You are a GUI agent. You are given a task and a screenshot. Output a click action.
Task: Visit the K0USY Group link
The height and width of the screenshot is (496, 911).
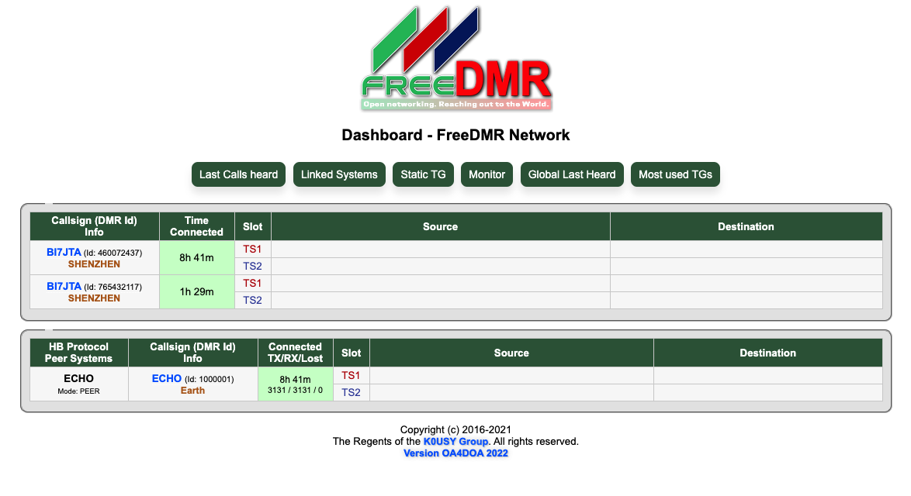tap(455, 441)
